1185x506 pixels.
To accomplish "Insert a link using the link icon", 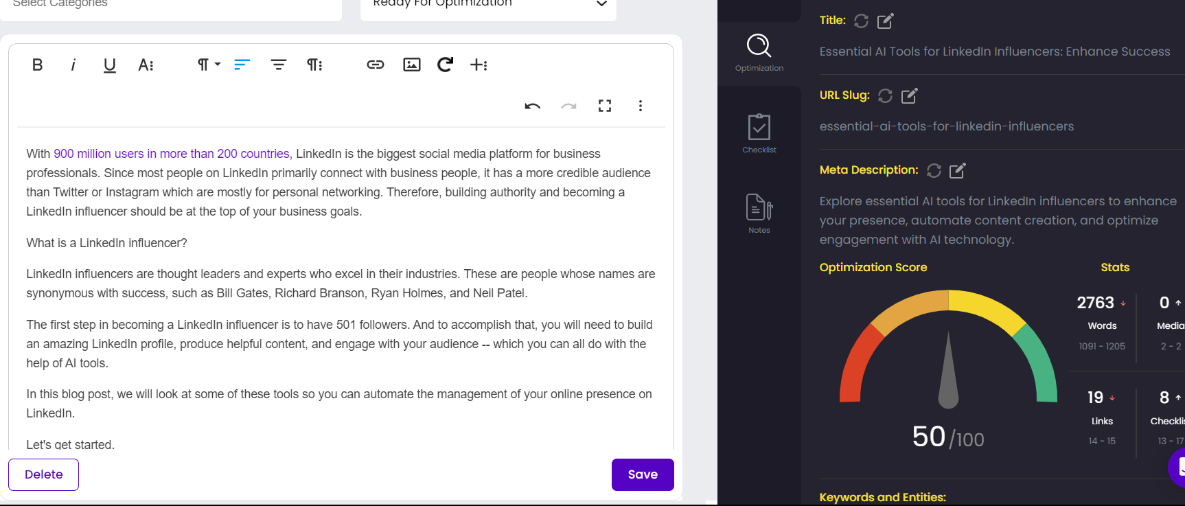I will click(375, 65).
